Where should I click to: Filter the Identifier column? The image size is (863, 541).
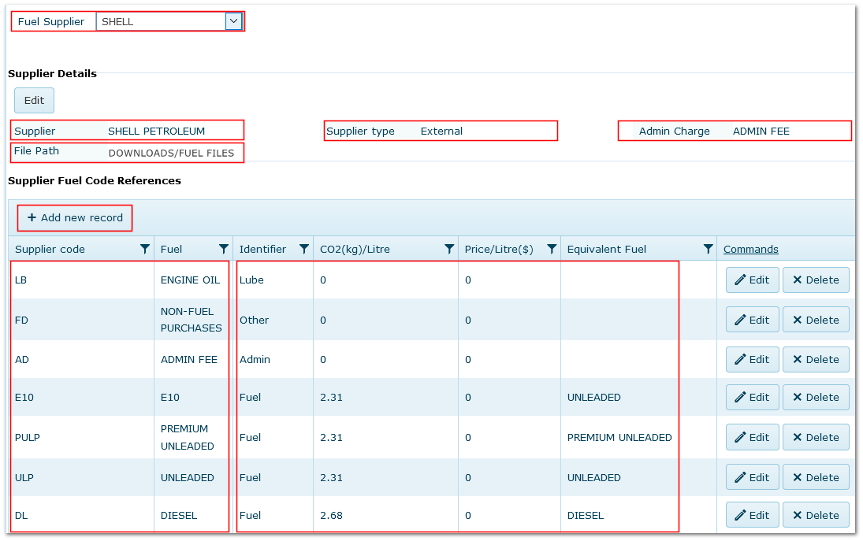coord(303,249)
